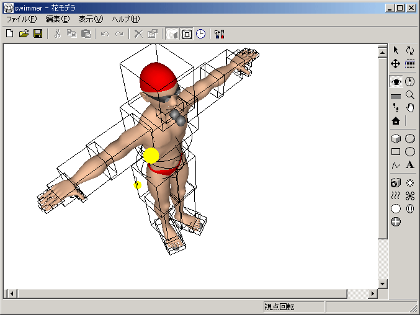Select the gray bar plane tool
The width and height of the screenshot is (420, 315).
(x=396, y=96)
